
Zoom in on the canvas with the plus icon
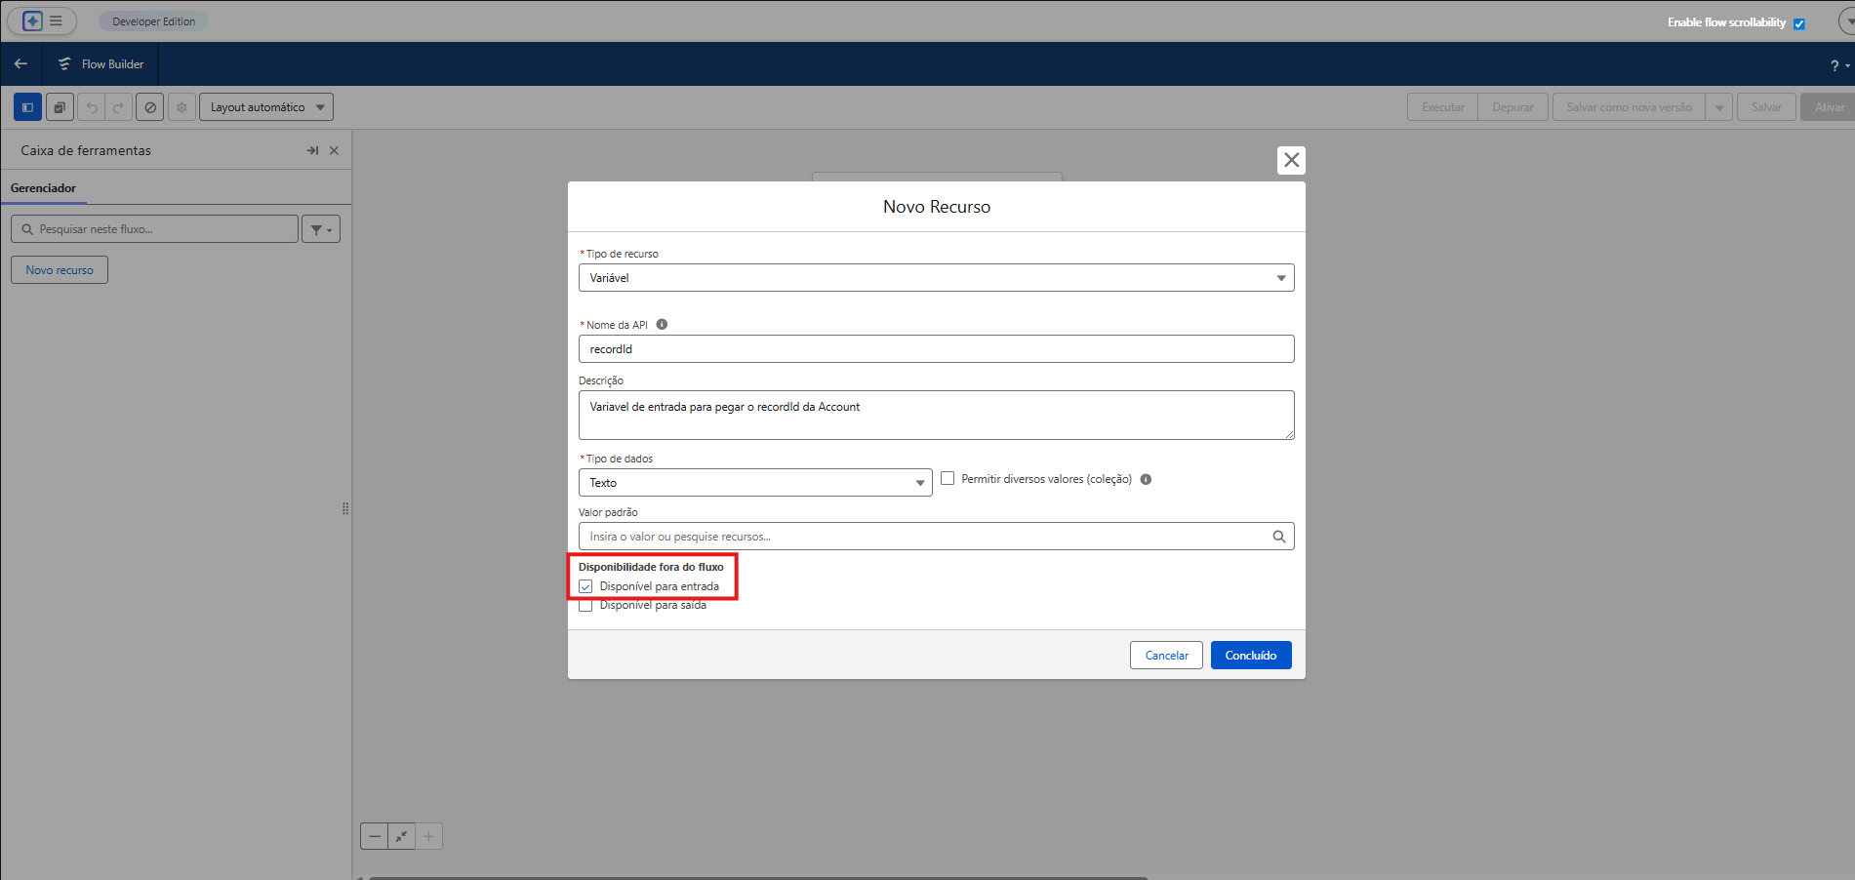click(x=428, y=836)
